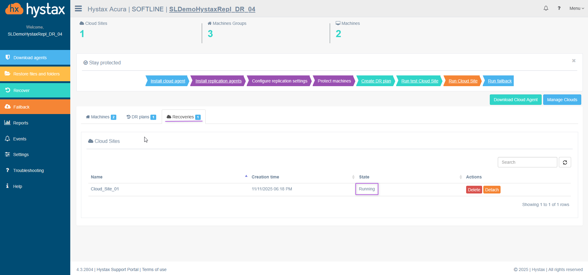
Task: Open Reports from the sidebar
Action: click(21, 123)
